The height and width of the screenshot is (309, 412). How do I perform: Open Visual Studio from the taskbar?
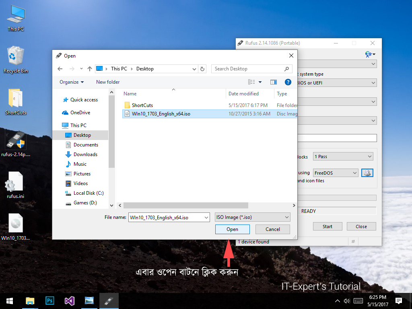click(x=70, y=301)
